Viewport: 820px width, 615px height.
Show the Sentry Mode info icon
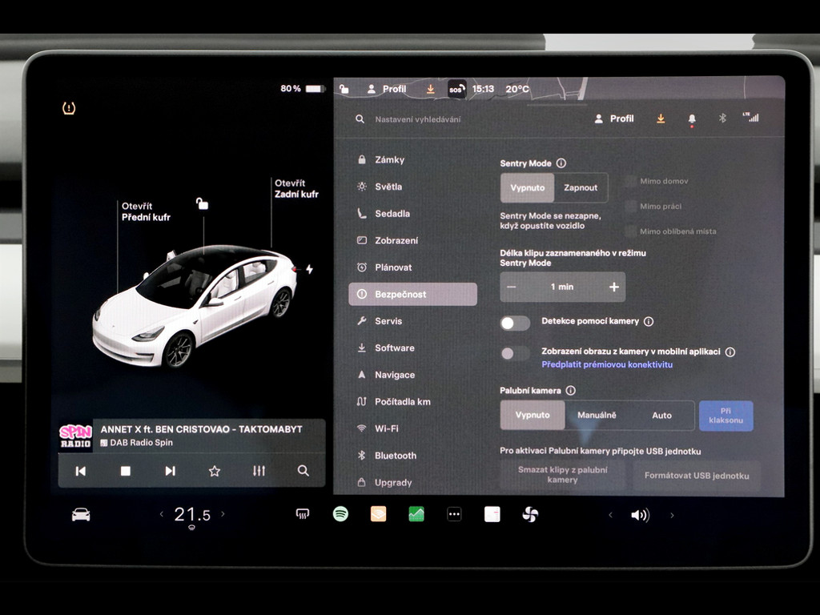pyautogui.click(x=561, y=163)
